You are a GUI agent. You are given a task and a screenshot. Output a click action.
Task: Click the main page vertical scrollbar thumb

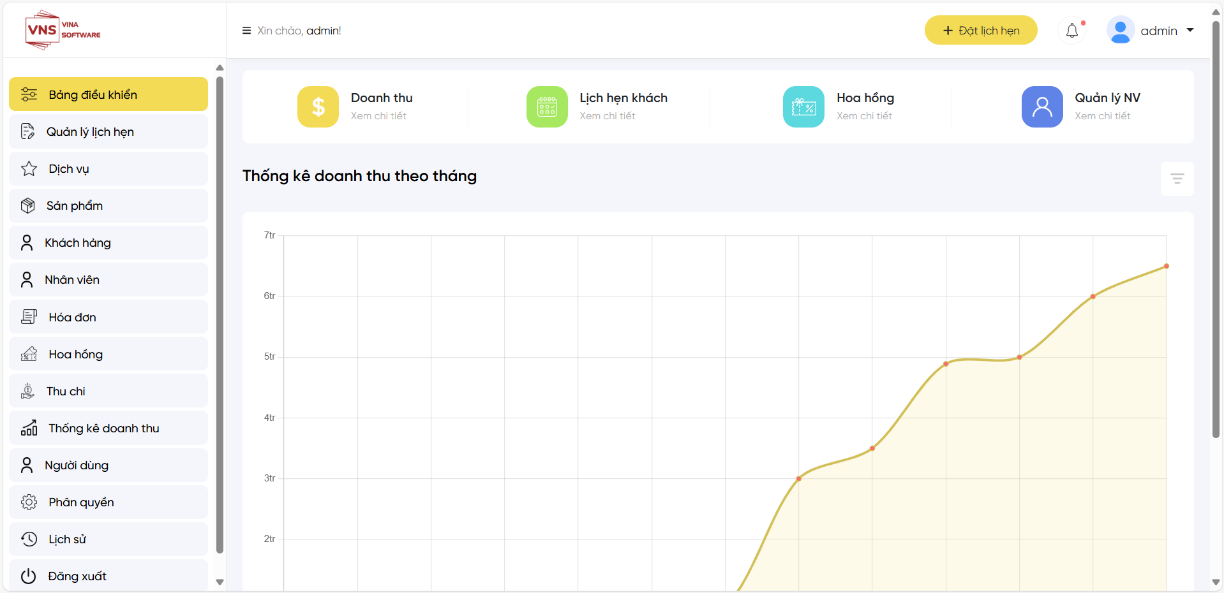pos(1216,230)
